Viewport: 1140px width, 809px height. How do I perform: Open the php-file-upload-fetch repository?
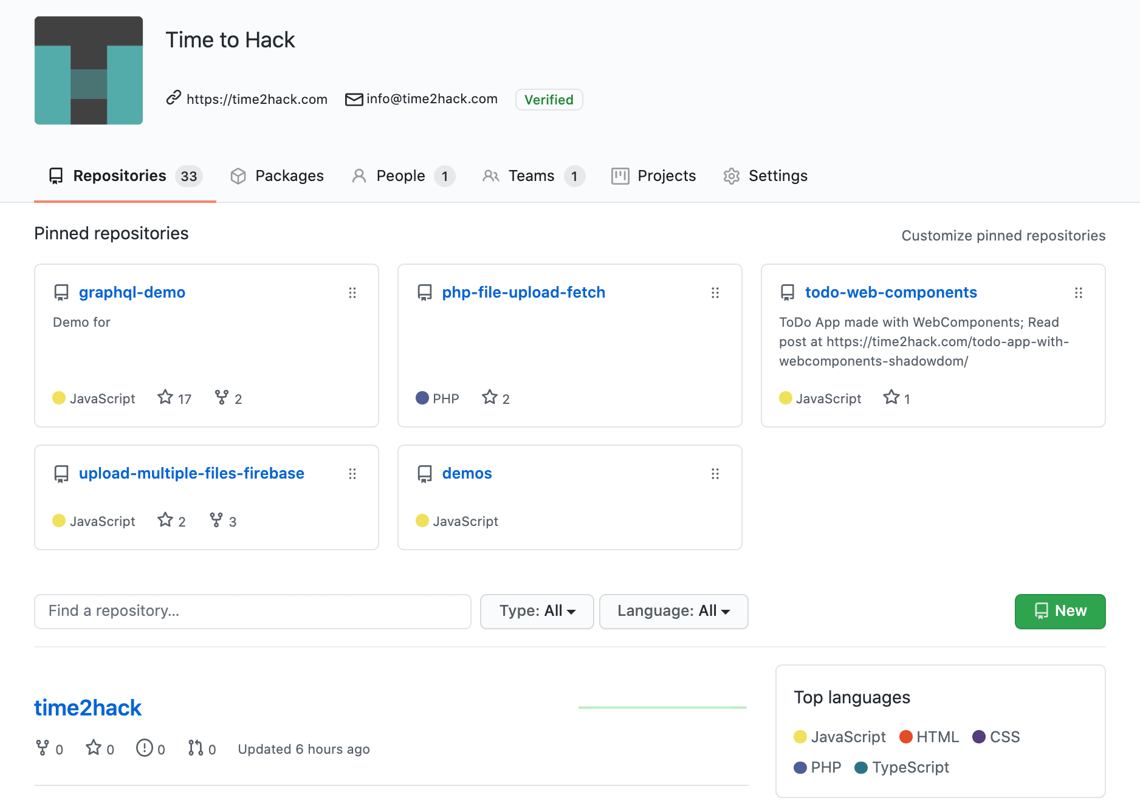click(523, 292)
